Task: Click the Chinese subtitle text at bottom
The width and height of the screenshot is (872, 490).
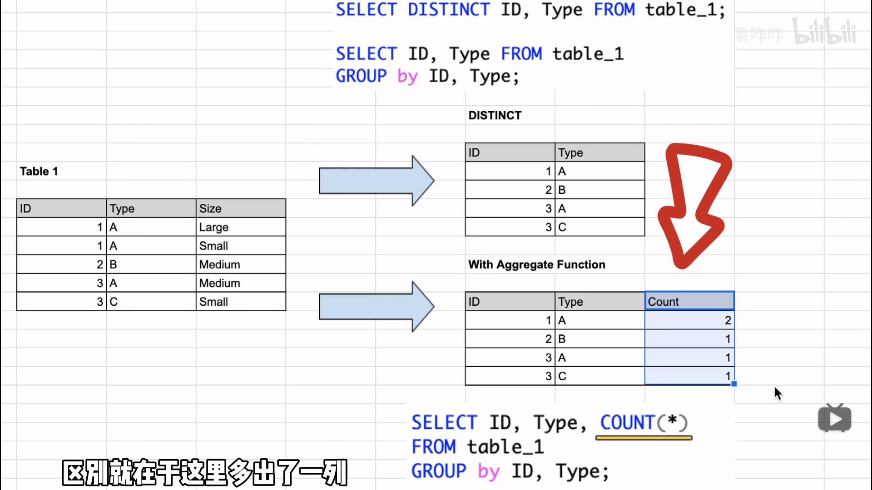Action: click(x=204, y=472)
